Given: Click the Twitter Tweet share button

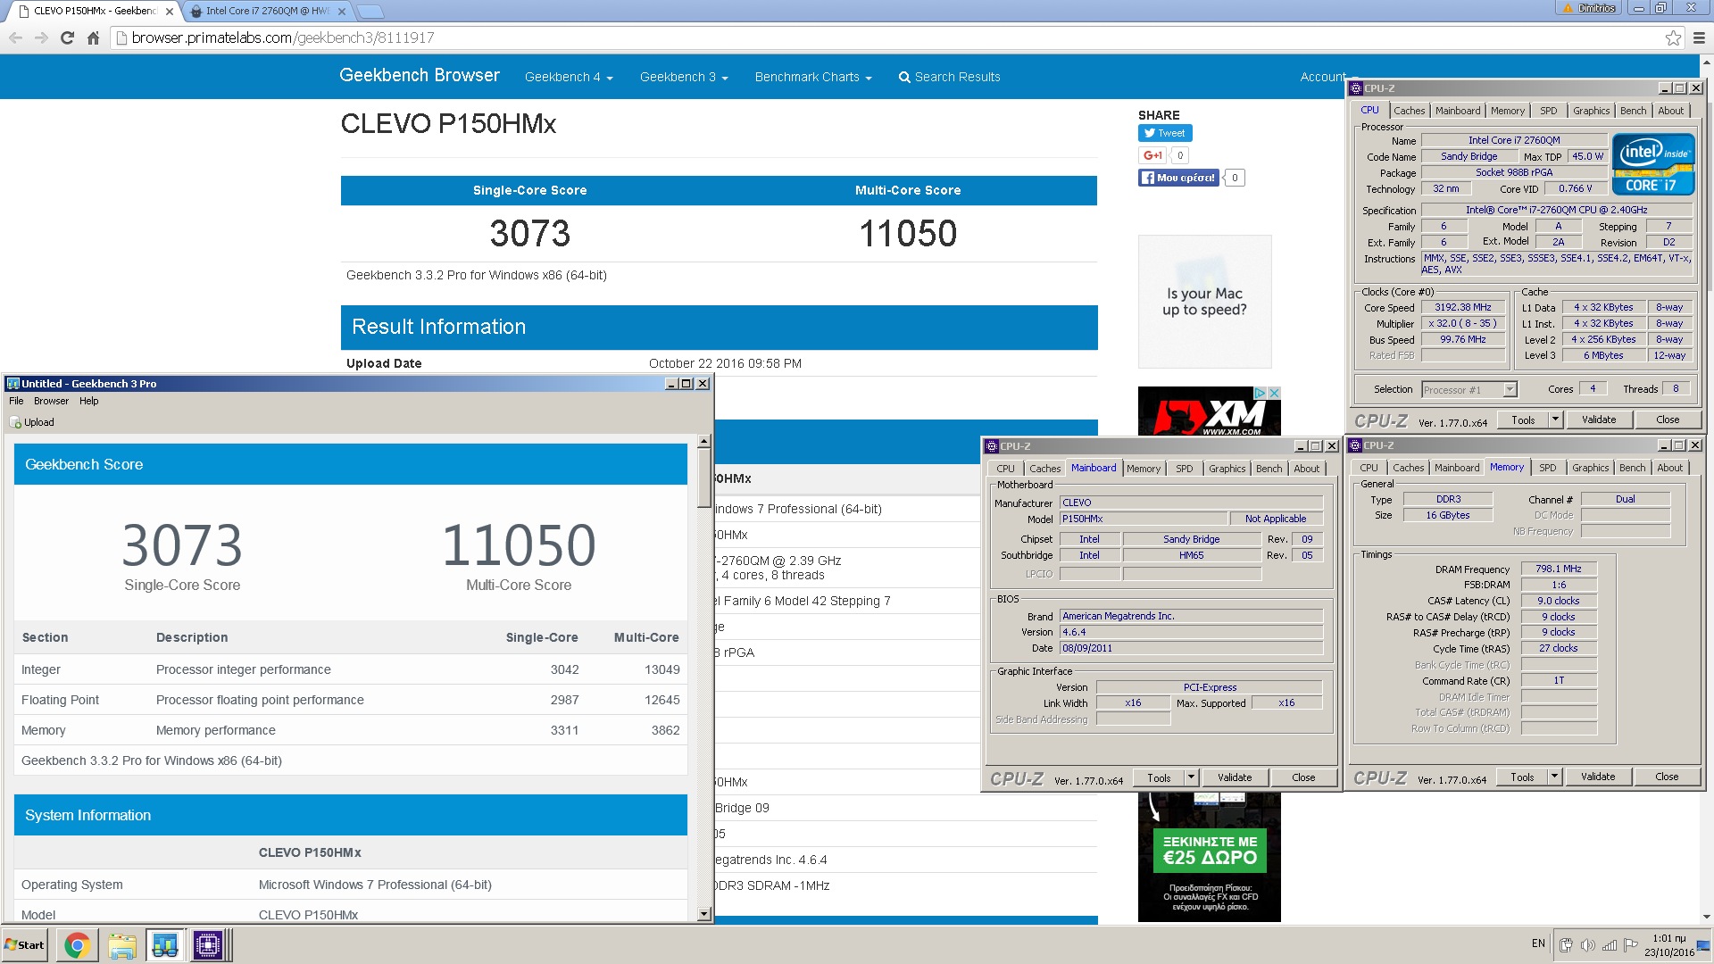Looking at the screenshot, I should tap(1165, 133).
